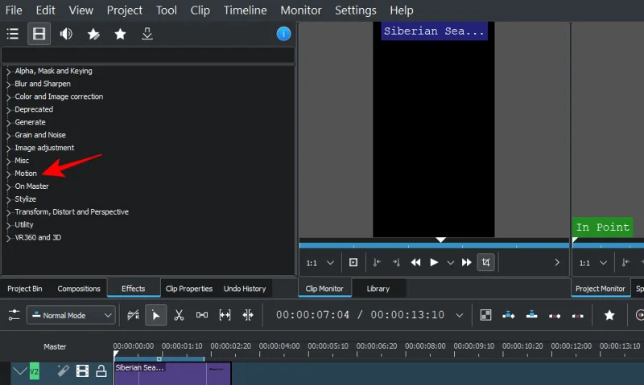Show favorite effects star icon
The image size is (644, 385).
120,34
